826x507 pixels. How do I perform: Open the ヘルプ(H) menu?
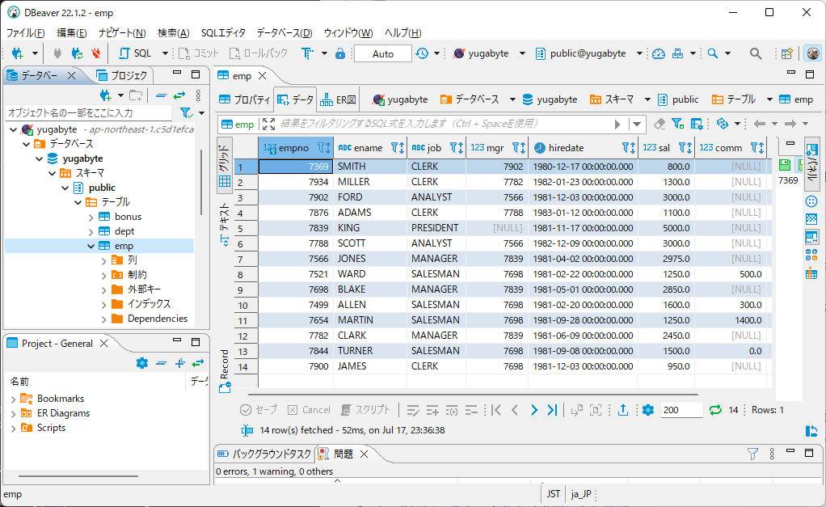(x=403, y=32)
